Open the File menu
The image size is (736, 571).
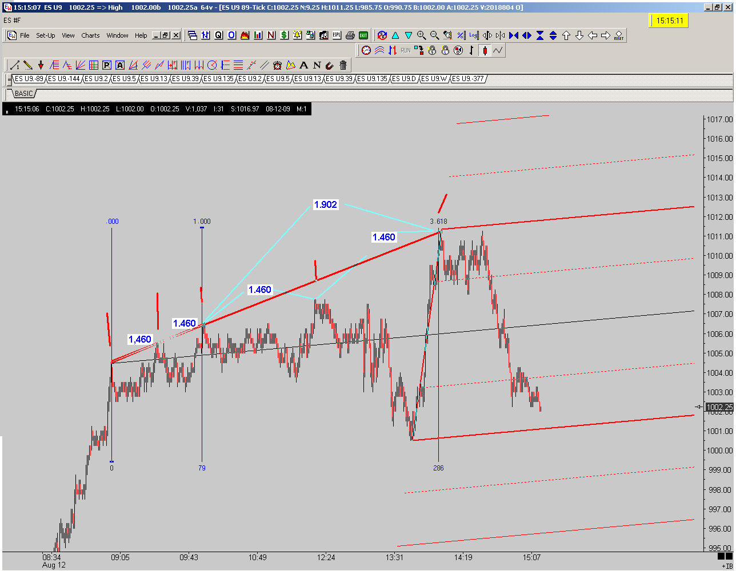[x=25, y=35]
